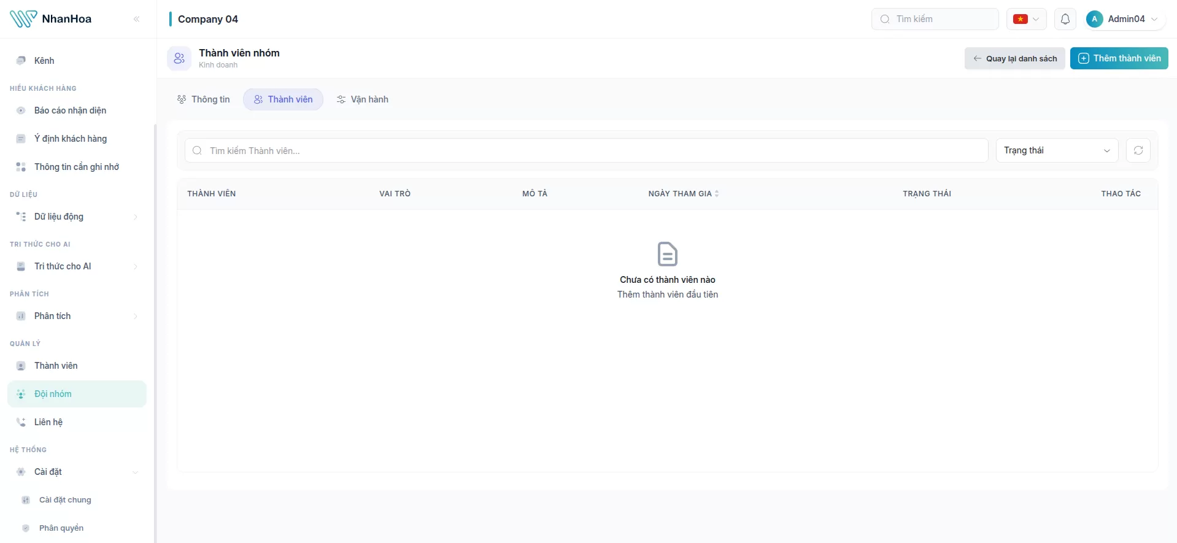Collapse the sidebar with double-chevron icon
The height and width of the screenshot is (543, 1177).
pos(136,19)
